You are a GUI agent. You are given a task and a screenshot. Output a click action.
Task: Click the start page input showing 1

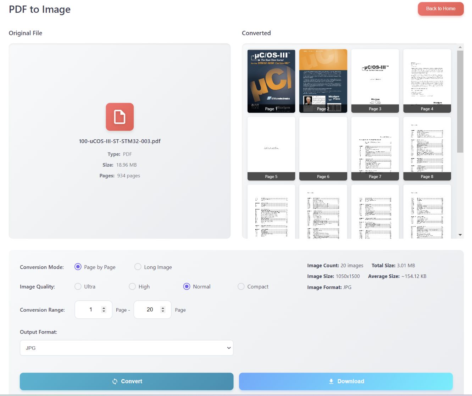click(x=93, y=309)
